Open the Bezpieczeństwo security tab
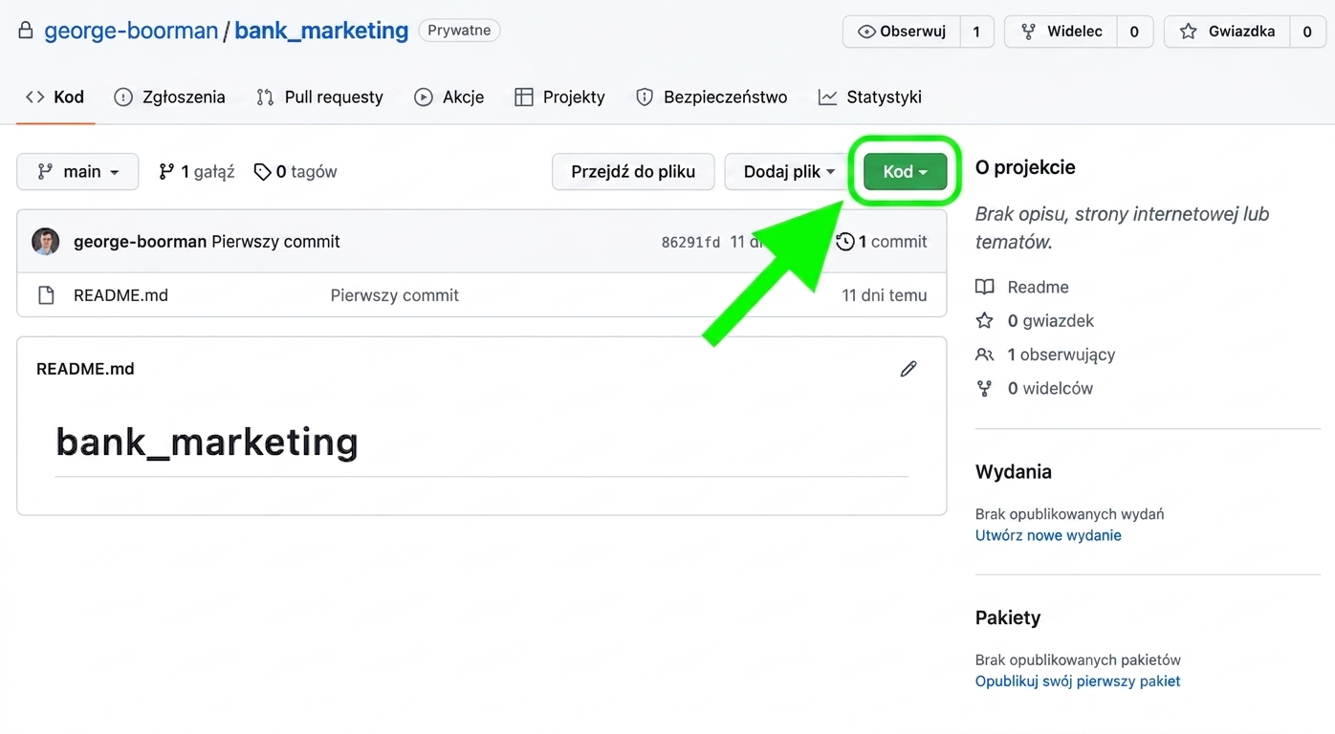The image size is (1335, 734). point(711,97)
